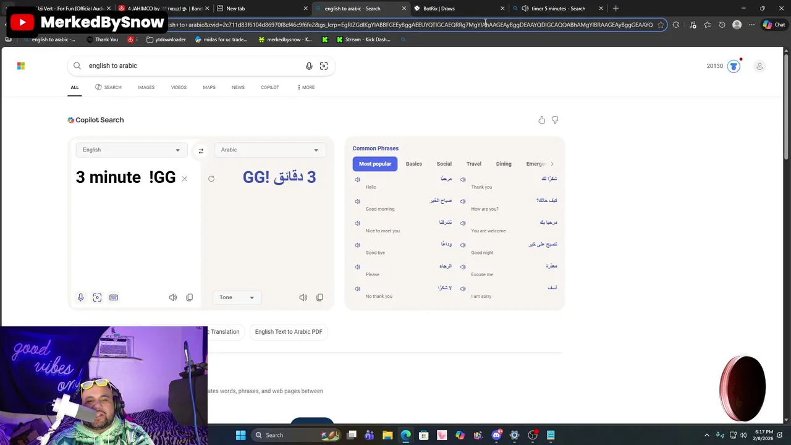Open image translate icon in source pane
791x445 pixels.
[x=97, y=297]
